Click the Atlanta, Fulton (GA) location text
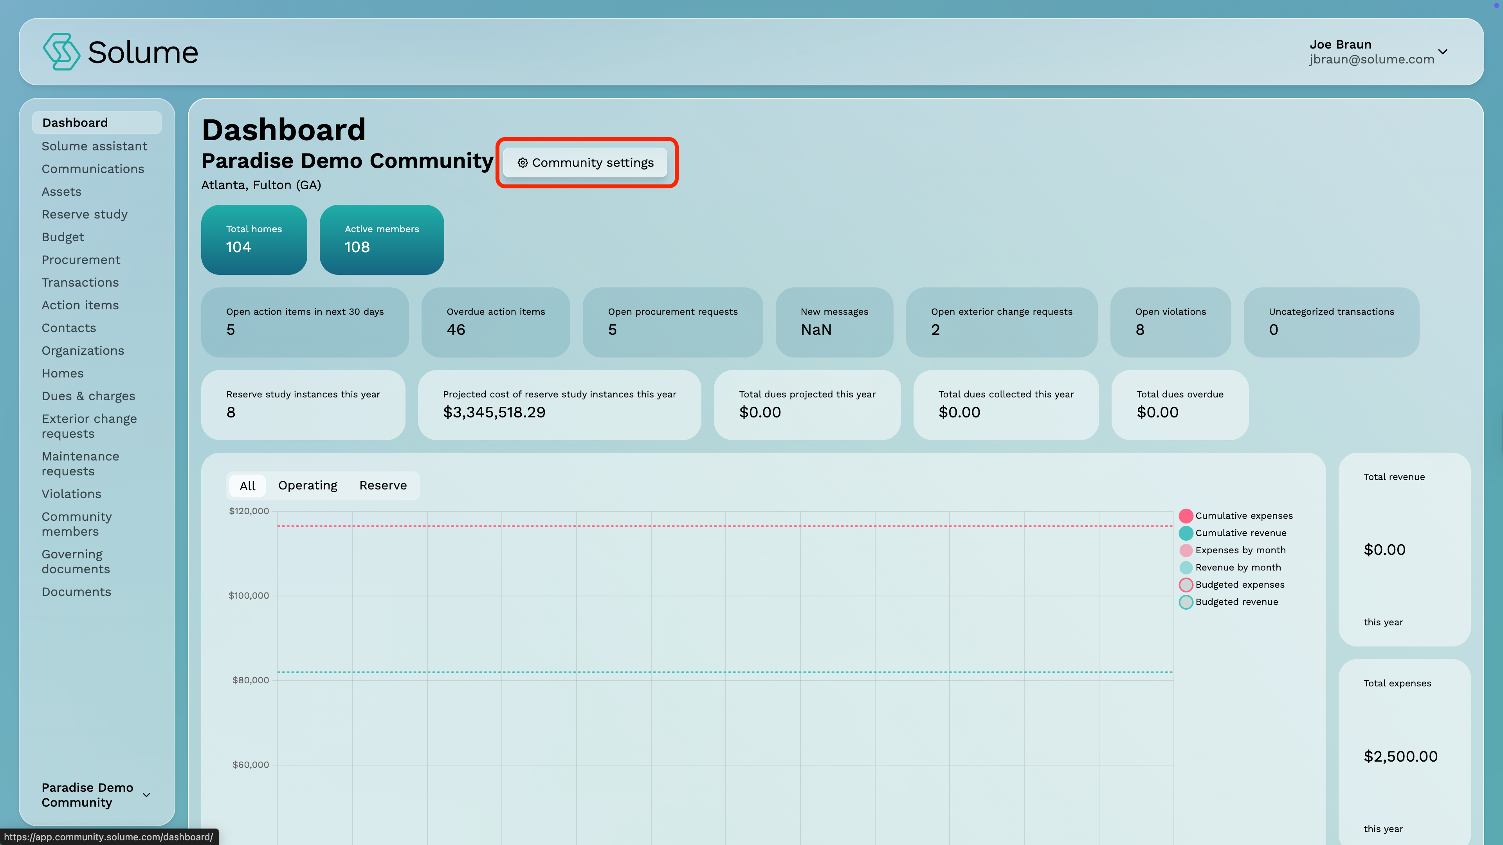This screenshot has width=1503, height=845. click(261, 185)
